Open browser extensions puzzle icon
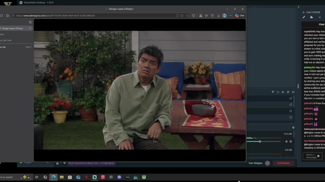 click(193, 15)
